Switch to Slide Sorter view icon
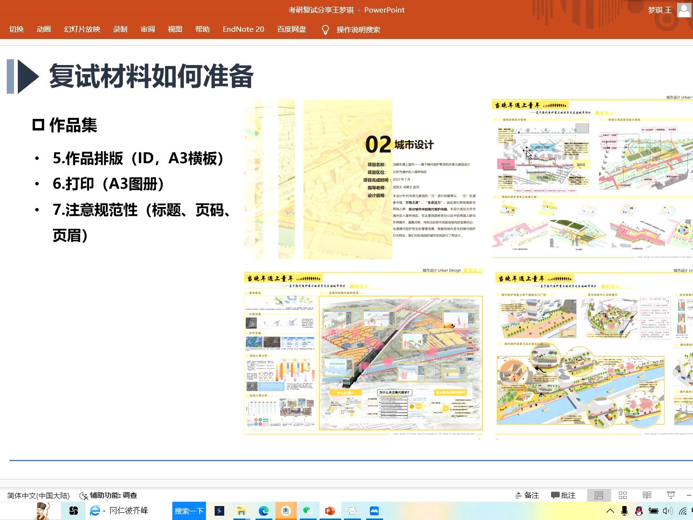The height and width of the screenshot is (520, 693). pyautogui.click(x=623, y=495)
